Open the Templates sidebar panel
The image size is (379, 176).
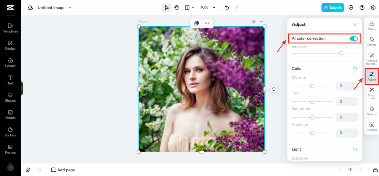(x=10, y=28)
